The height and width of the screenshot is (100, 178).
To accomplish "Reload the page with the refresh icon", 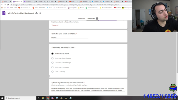I will pos(8,5).
